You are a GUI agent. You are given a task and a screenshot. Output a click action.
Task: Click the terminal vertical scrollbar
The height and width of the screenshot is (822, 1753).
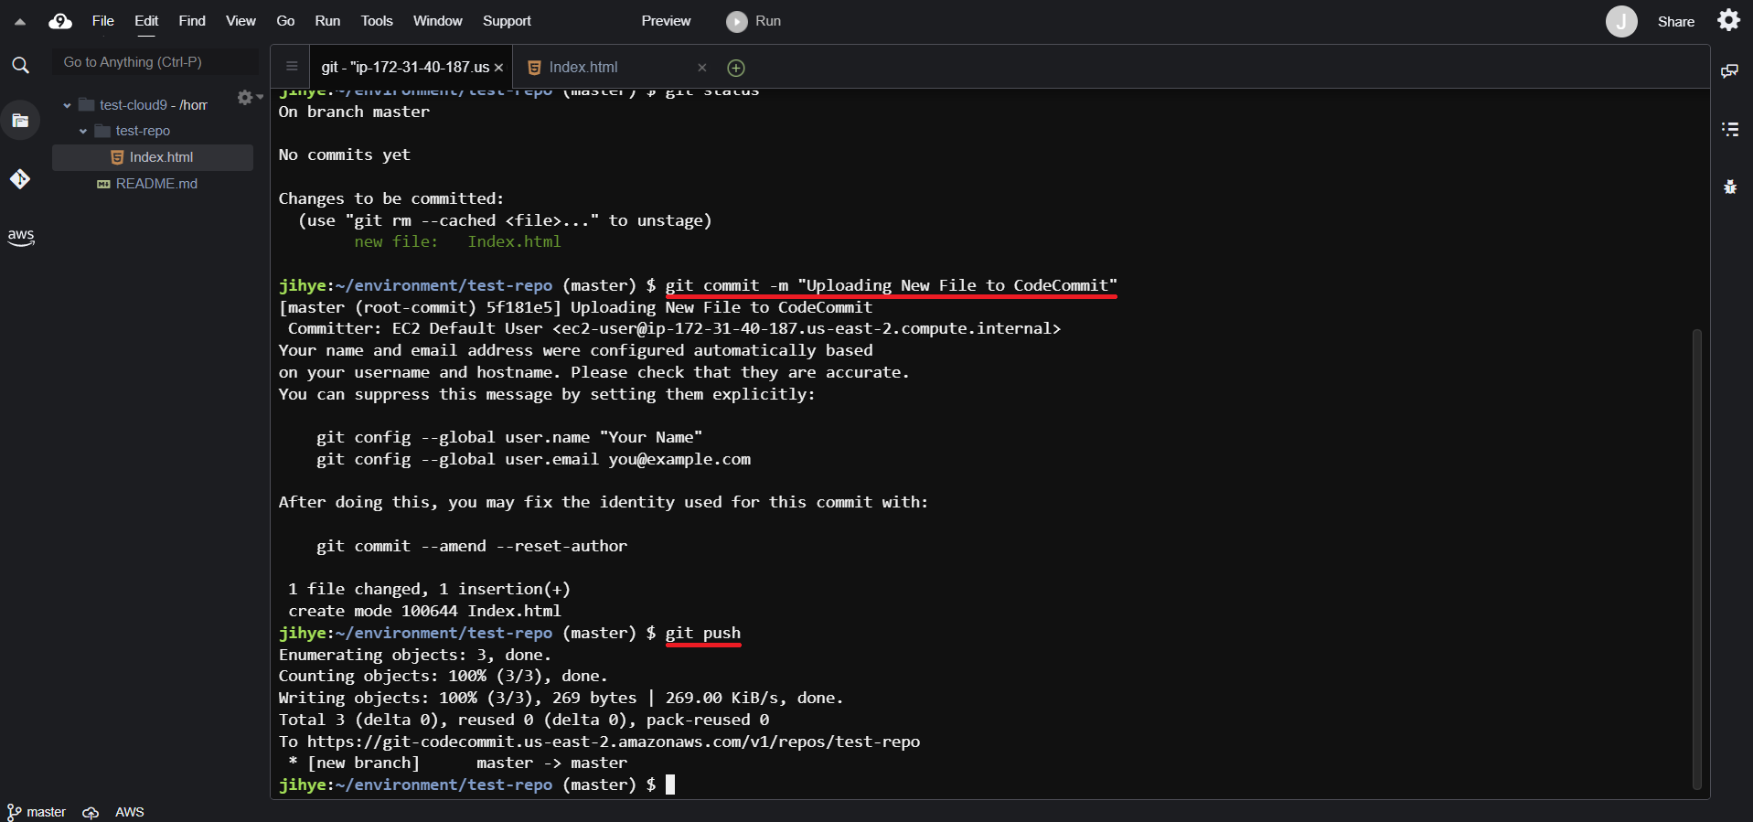click(x=1697, y=558)
